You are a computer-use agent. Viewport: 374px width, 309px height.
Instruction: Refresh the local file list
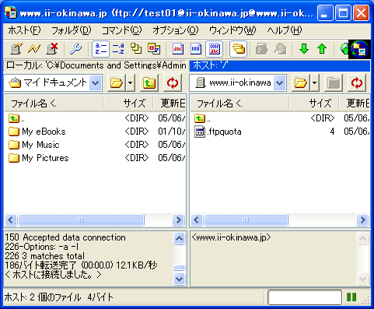click(x=173, y=83)
